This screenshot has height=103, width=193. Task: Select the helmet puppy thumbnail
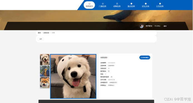coord(45,59)
